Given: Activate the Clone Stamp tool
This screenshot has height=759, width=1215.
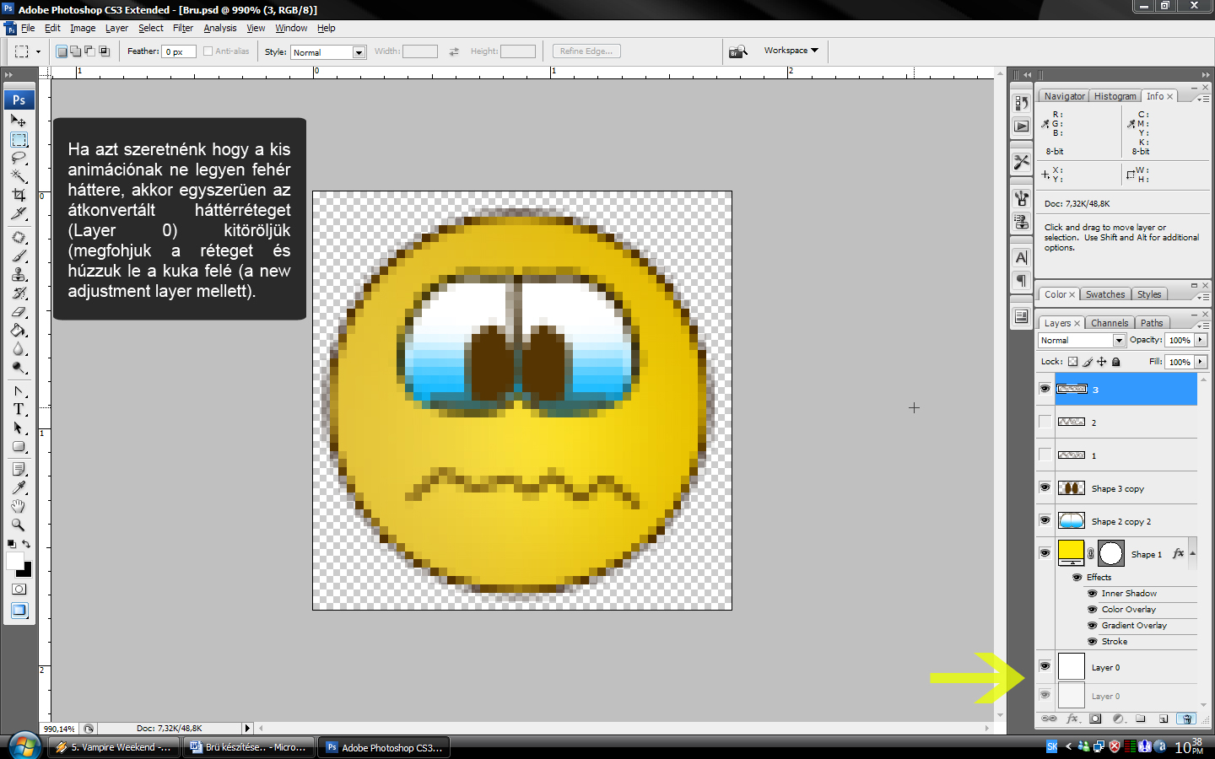Looking at the screenshot, I should pyautogui.click(x=19, y=275).
